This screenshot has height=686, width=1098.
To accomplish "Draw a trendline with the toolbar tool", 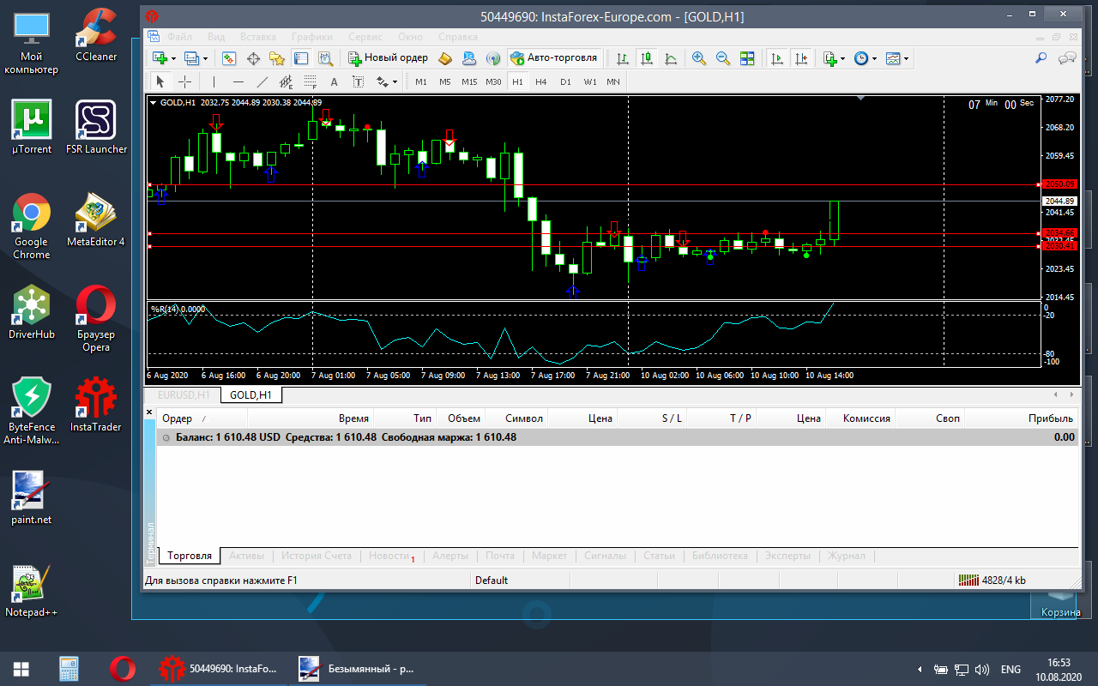I will [x=262, y=82].
